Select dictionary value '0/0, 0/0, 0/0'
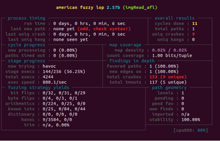Screen dimensions: 220x141 point(60,114)
